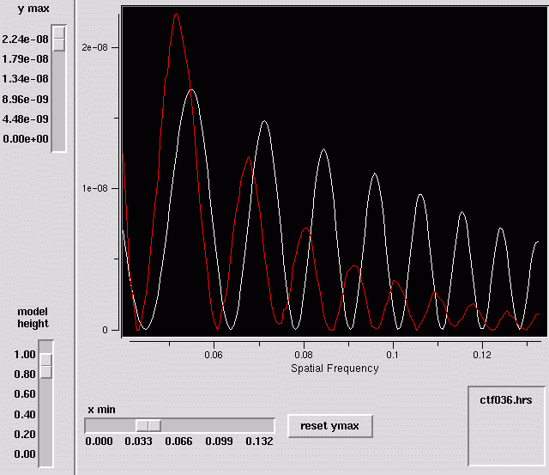Click the 0.08 x-axis tick label
This screenshot has height=475, width=549.
click(304, 355)
